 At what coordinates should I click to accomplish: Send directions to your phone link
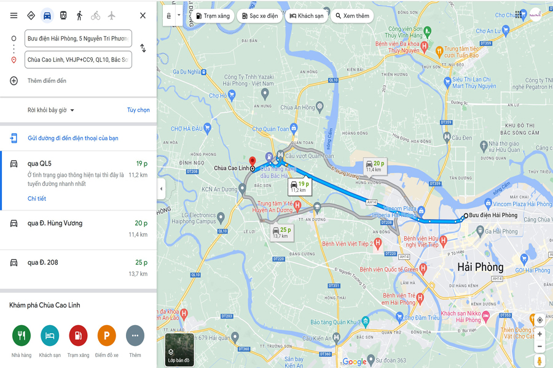tap(73, 138)
